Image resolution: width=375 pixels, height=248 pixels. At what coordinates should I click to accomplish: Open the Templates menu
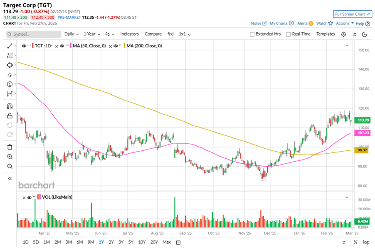click(326, 34)
